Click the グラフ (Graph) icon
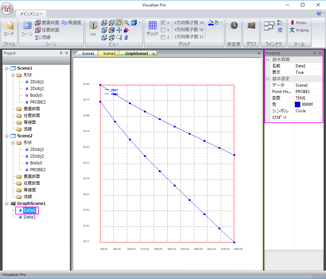This screenshot has height=279, width=326. click(251, 26)
